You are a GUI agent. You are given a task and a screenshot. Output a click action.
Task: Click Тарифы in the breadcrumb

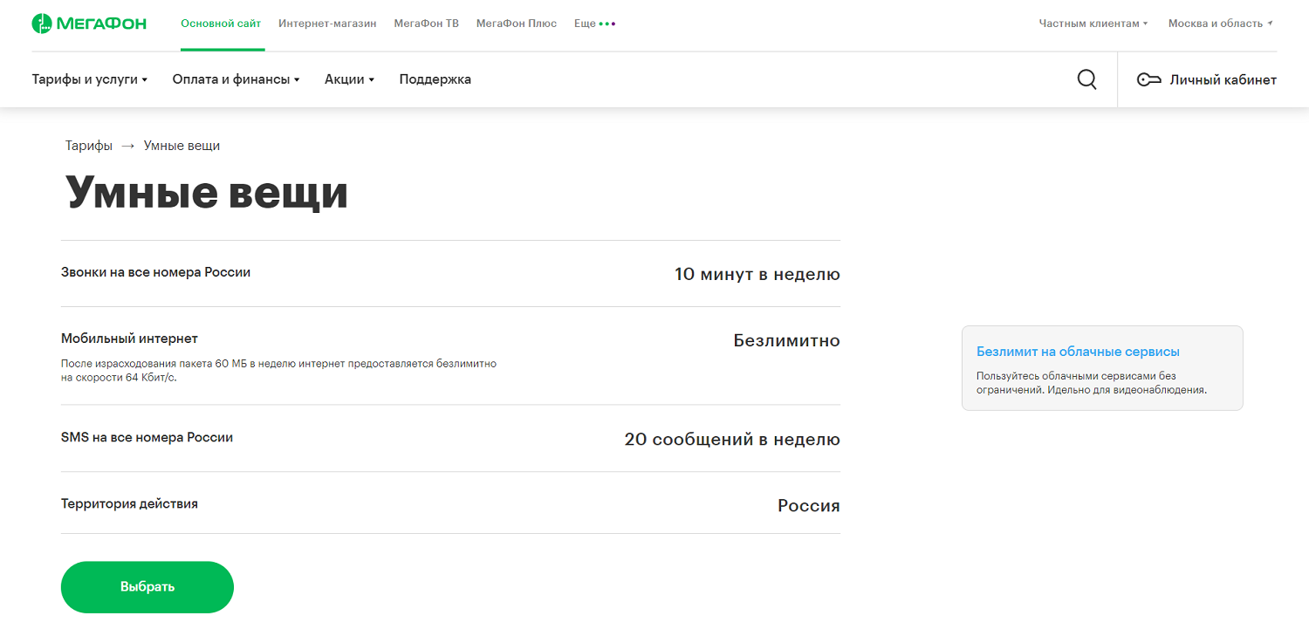coord(88,145)
